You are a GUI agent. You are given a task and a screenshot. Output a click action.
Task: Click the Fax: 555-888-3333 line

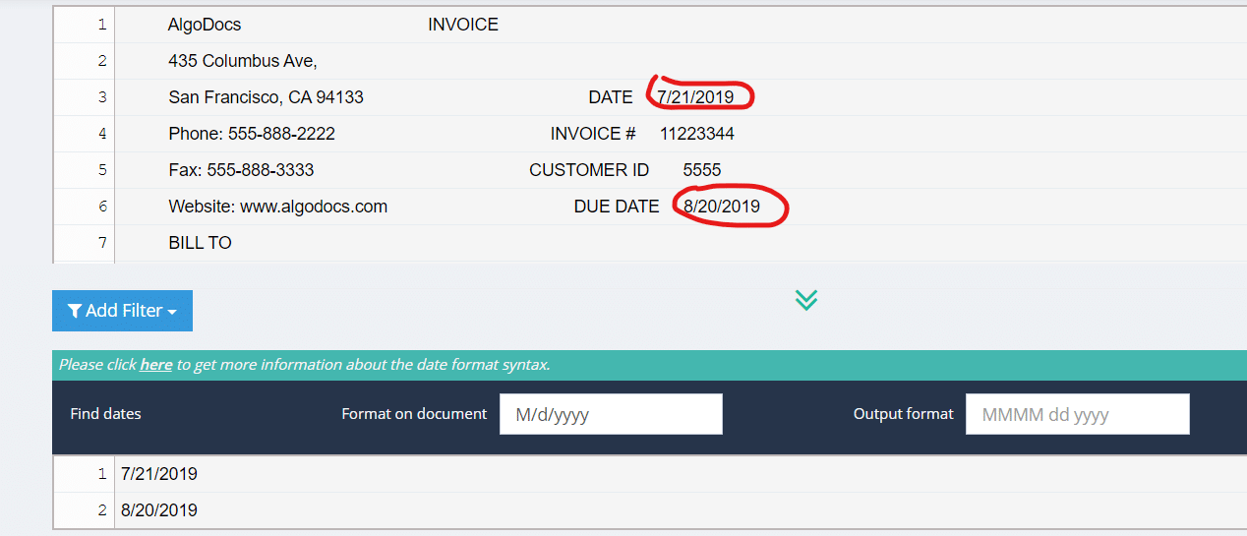pos(241,170)
